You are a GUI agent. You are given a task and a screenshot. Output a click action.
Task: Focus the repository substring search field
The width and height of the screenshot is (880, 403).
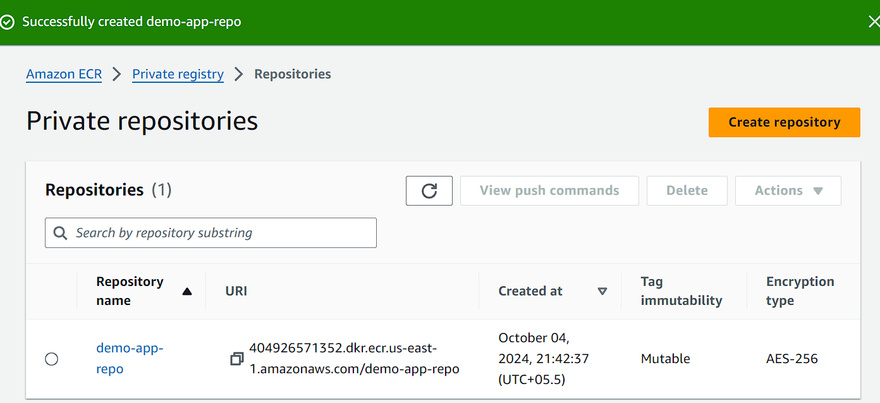211,233
